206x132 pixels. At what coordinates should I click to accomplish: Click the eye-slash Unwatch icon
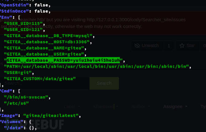click(x=137, y=46)
